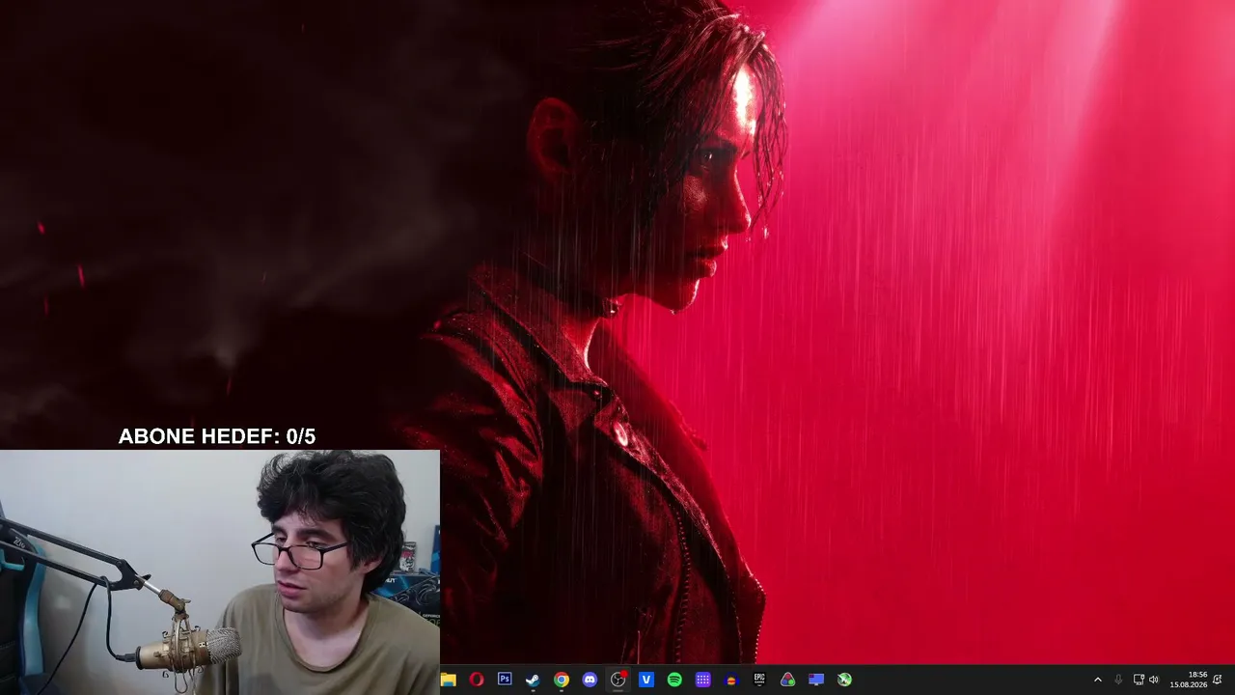Viewport: 1235px width, 695px height.
Task: Click the purple grid app taskbar icon
Action: coord(703,680)
